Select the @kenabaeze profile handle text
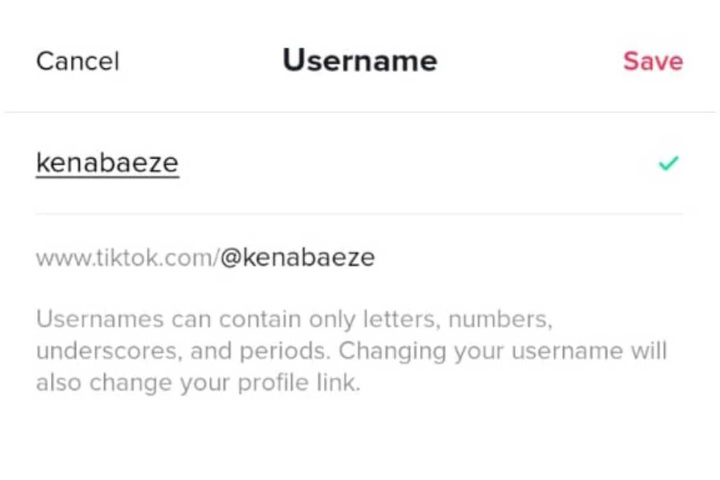This screenshot has width=720, height=480. click(298, 258)
